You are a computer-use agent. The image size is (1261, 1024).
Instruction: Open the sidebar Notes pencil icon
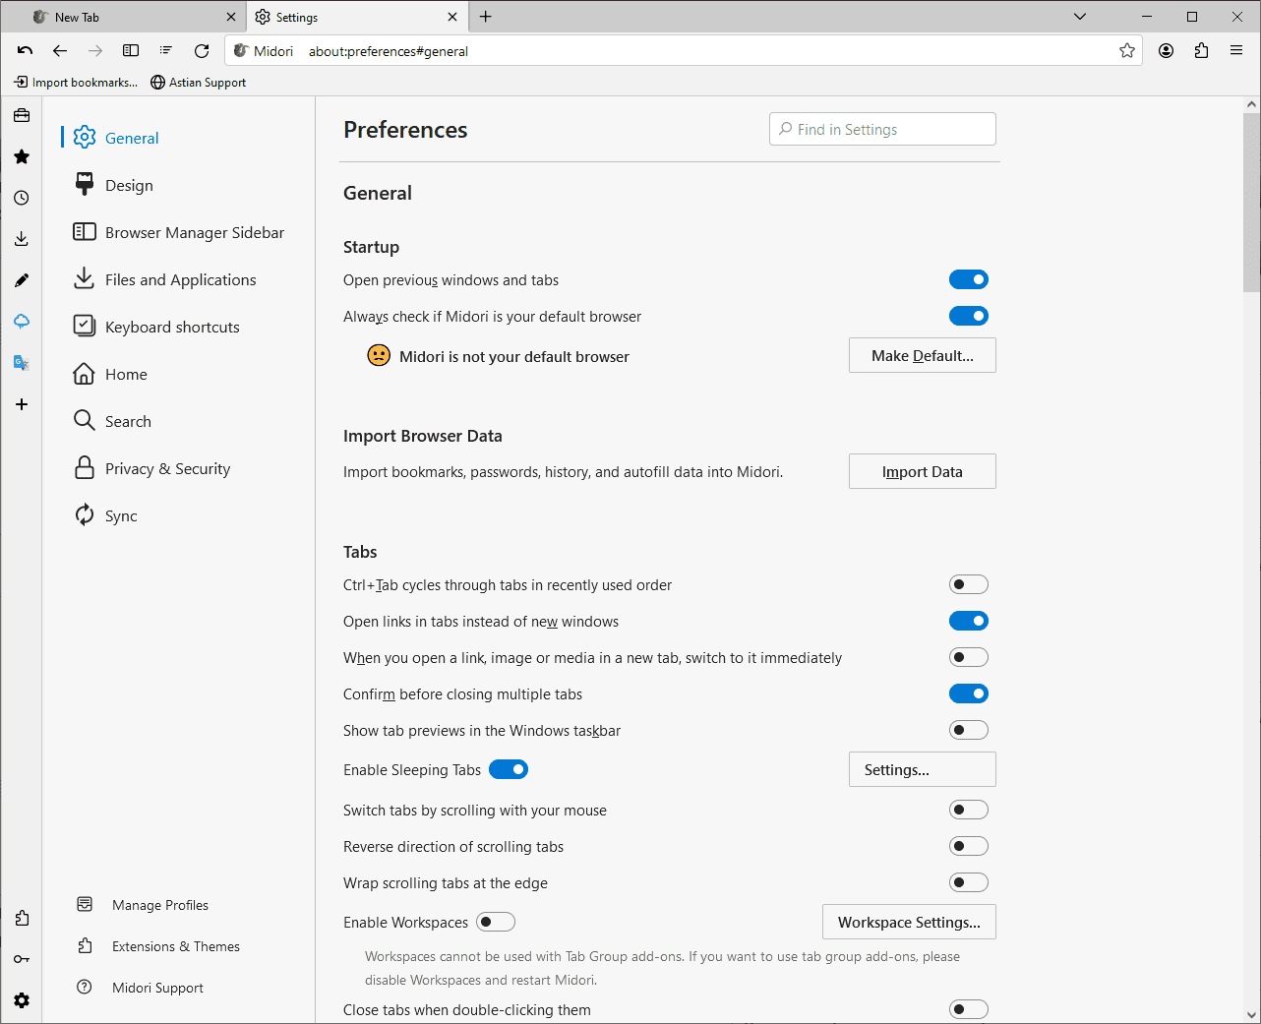(22, 280)
